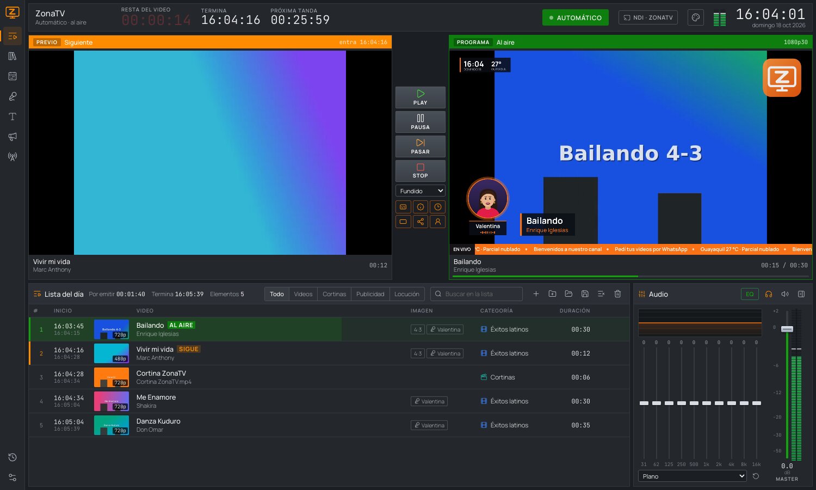Open the broadcast antenna streaming section
This screenshot has height=490, width=816.
[13, 157]
